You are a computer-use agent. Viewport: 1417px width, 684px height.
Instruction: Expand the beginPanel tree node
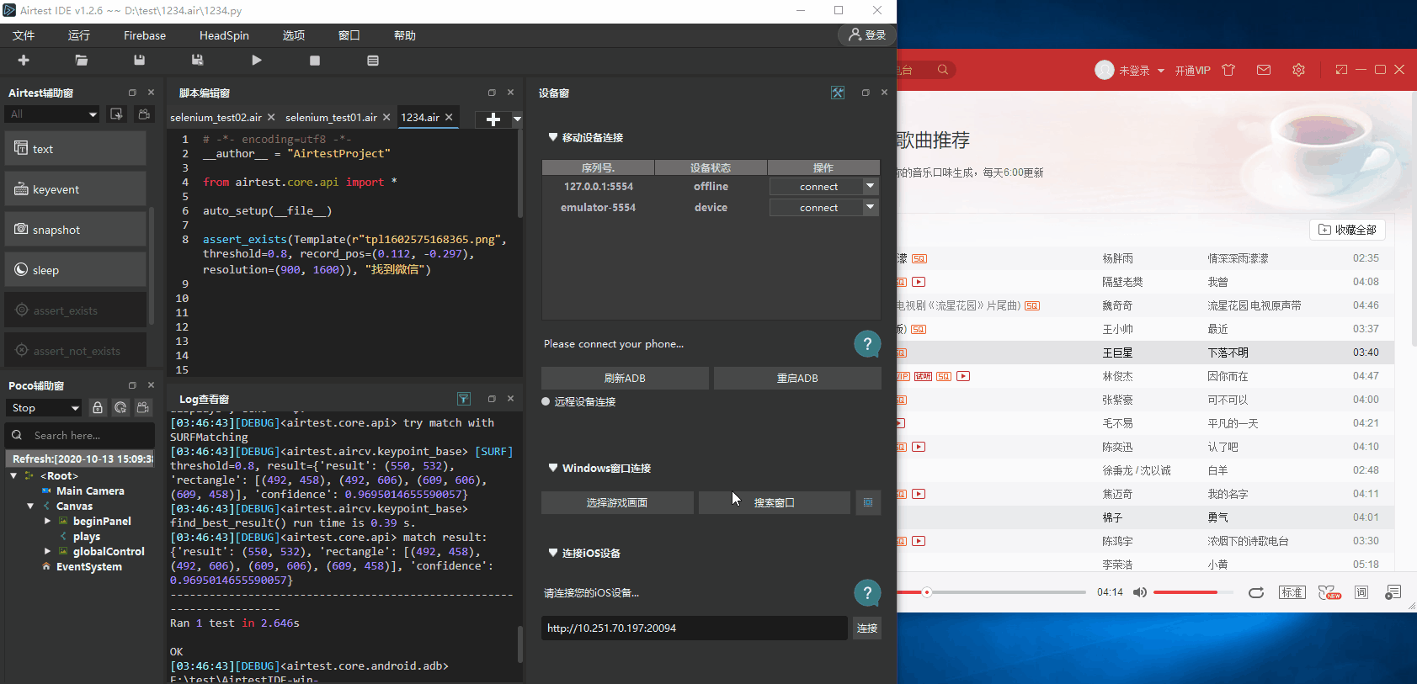click(x=48, y=522)
